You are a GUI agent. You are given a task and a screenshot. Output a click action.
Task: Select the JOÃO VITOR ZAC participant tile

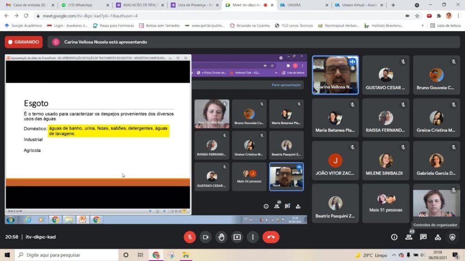tap(335, 161)
